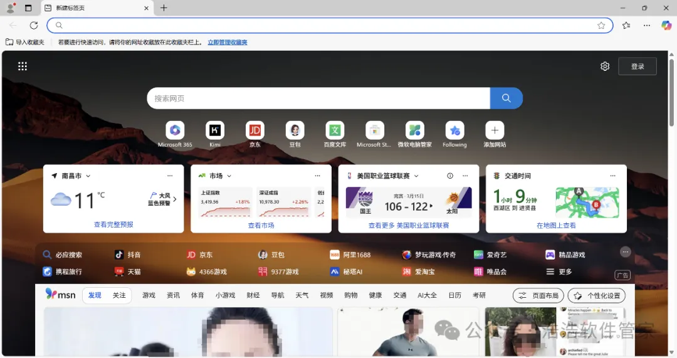Open the AI大全 category tab
The height and width of the screenshot is (358, 677).
point(427,295)
